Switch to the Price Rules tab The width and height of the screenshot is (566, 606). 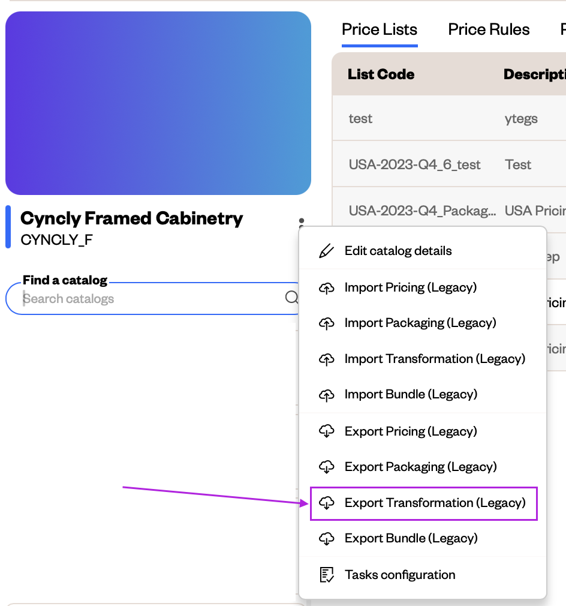click(x=489, y=30)
